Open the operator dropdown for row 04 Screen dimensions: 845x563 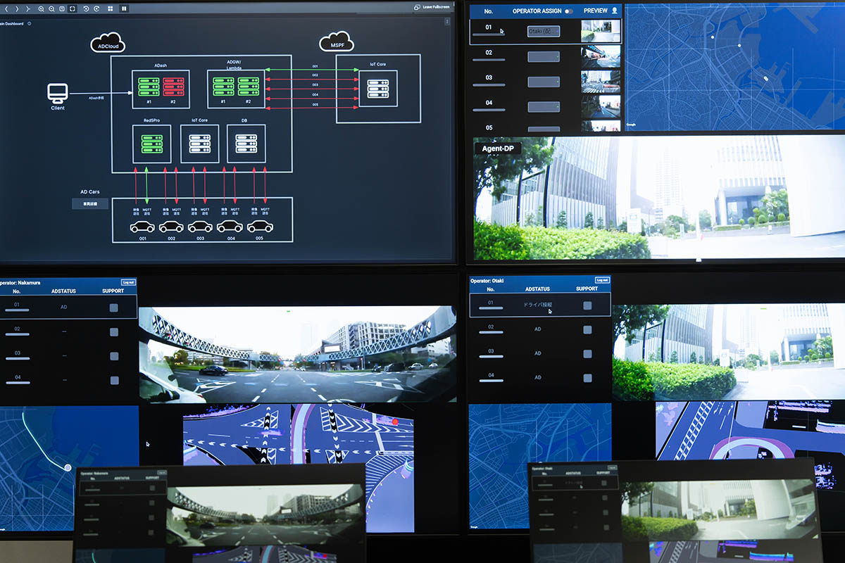tap(544, 107)
